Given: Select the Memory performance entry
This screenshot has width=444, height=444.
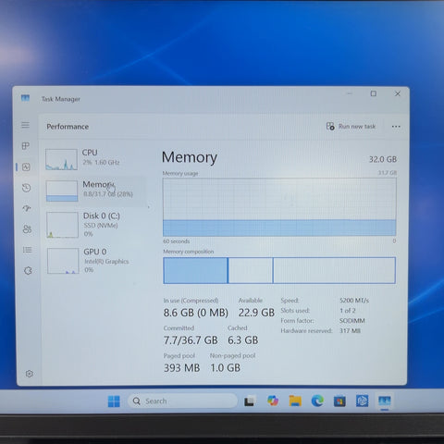Looking at the screenshot, I should [x=95, y=191].
